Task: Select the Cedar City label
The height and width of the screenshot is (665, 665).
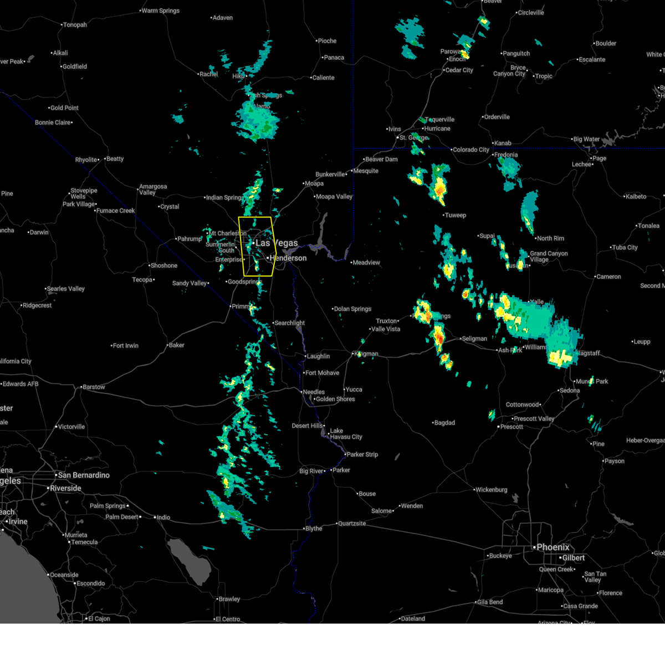Action: click(459, 70)
